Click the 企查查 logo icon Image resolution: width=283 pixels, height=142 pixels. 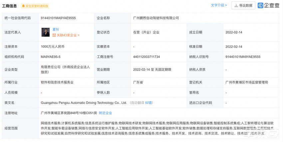pos(260,5)
